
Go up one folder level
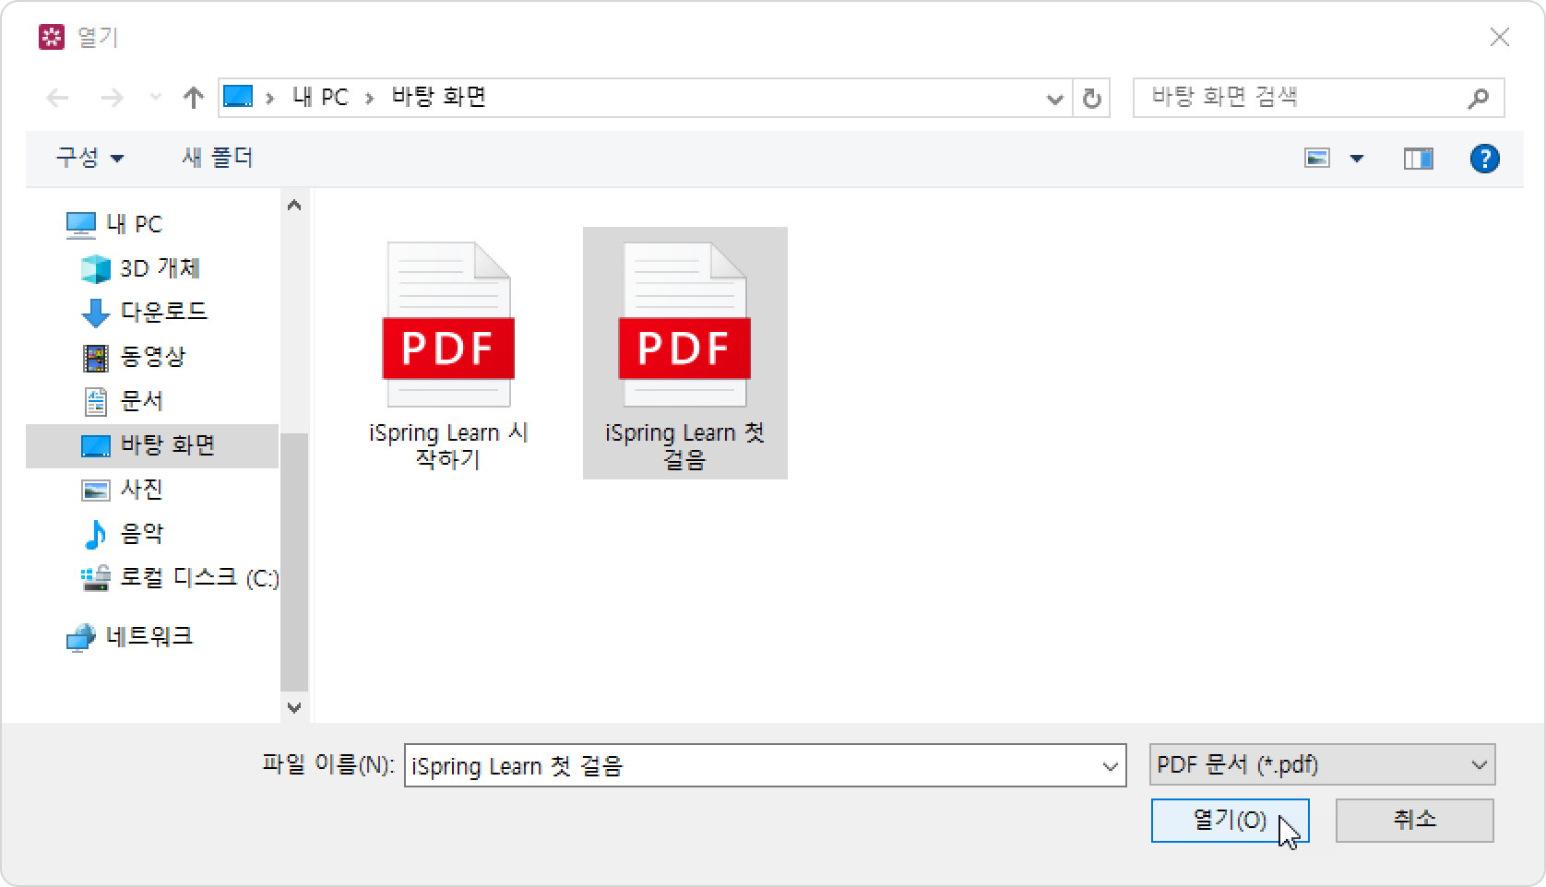point(193,98)
